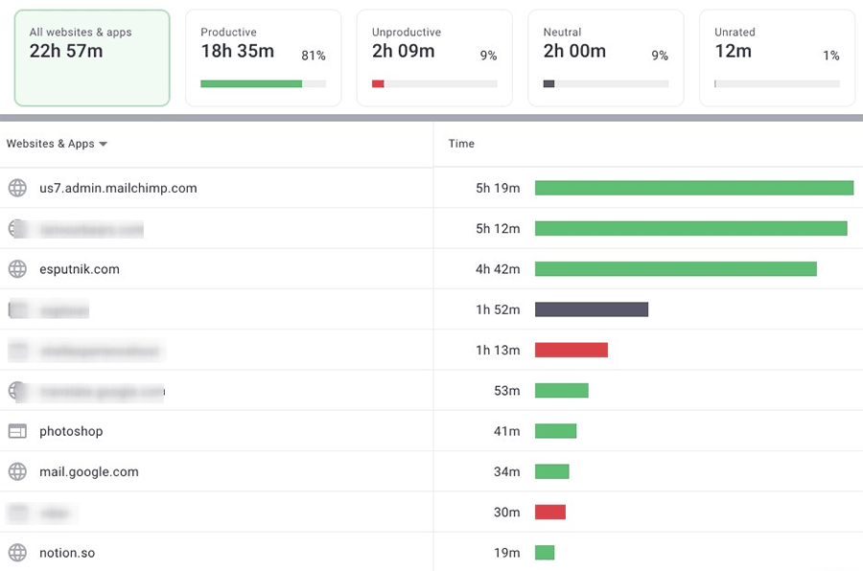Click globe icon next to esputnik.com
The width and height of the screenshot is (863, 571).
coord(17,269)
